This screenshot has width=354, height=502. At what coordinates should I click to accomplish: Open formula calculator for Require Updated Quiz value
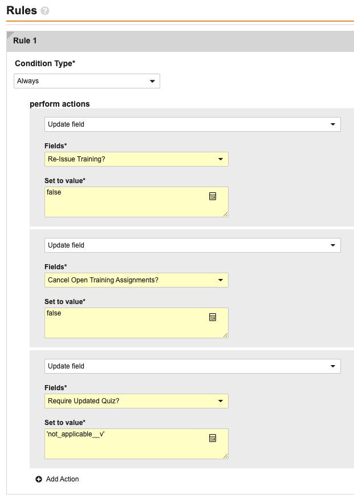point(212,438)
